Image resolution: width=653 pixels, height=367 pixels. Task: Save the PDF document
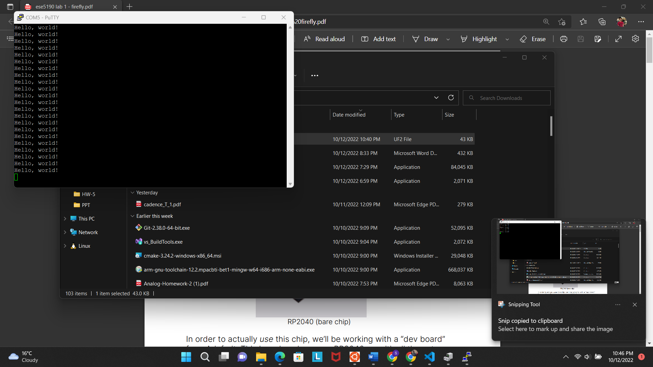581,39
